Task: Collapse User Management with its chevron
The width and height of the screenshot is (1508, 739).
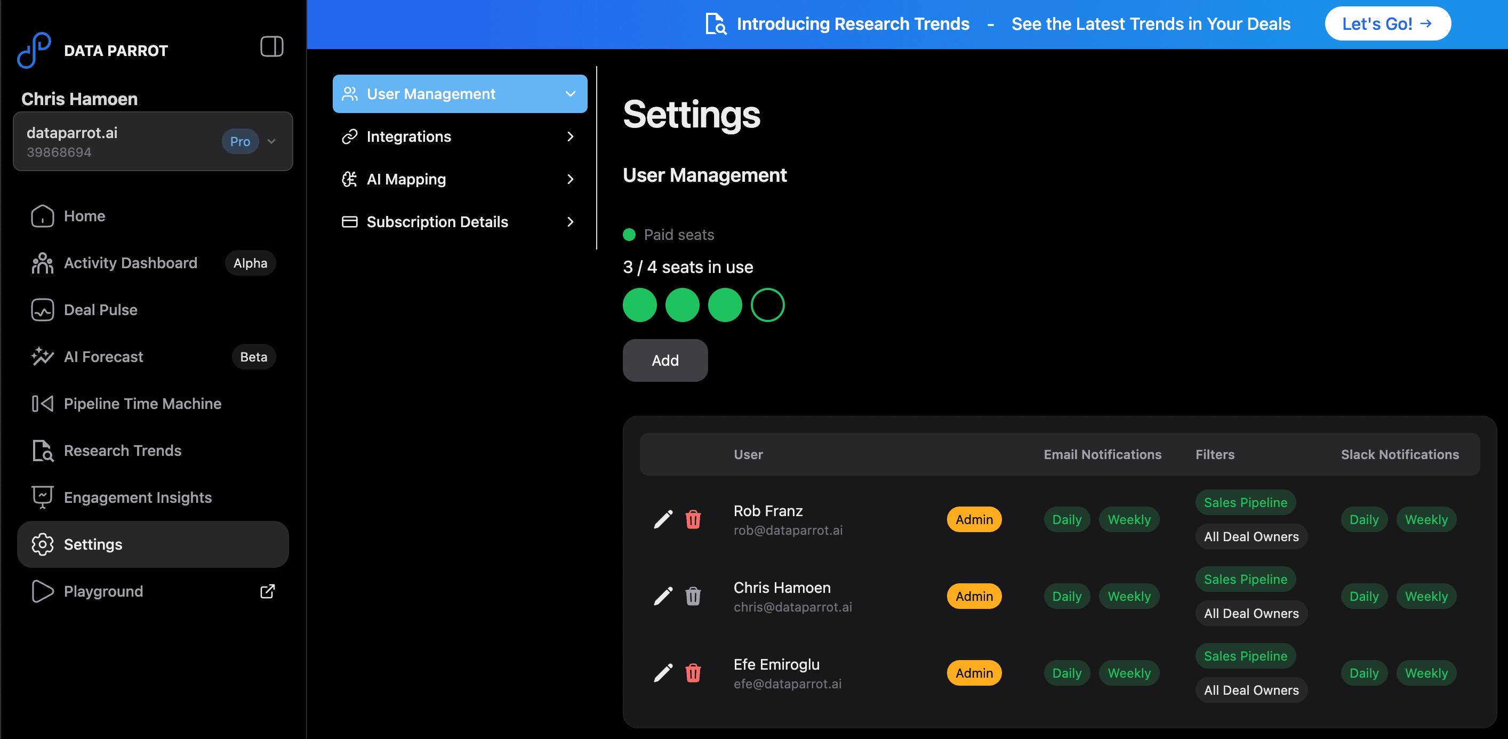Action: (570, 94)
